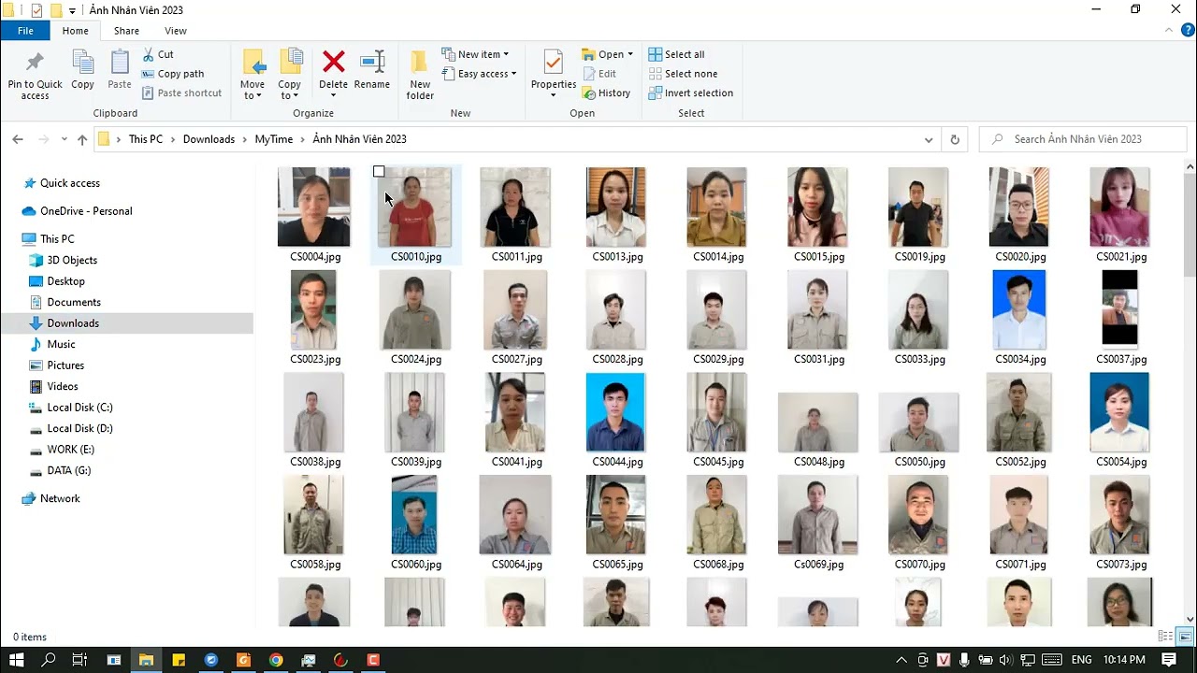Viewport: 1197px width, 673px height.
Task: Create a New folder
Action: (x=420, y=74)
